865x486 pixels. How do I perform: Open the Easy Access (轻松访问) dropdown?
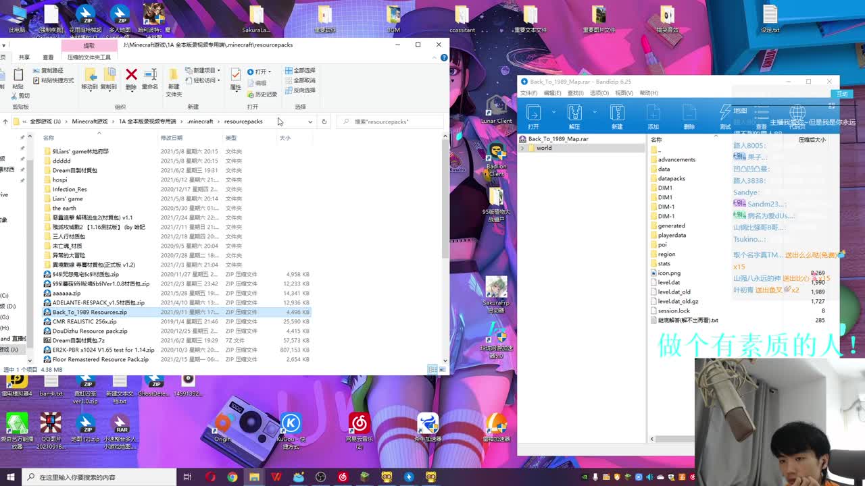coord(203,80)
